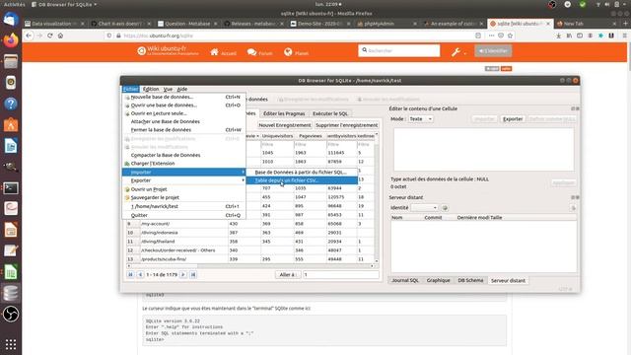Click the wiki search field
This screenshot has width=631, height=355.
tap(399, 50)
